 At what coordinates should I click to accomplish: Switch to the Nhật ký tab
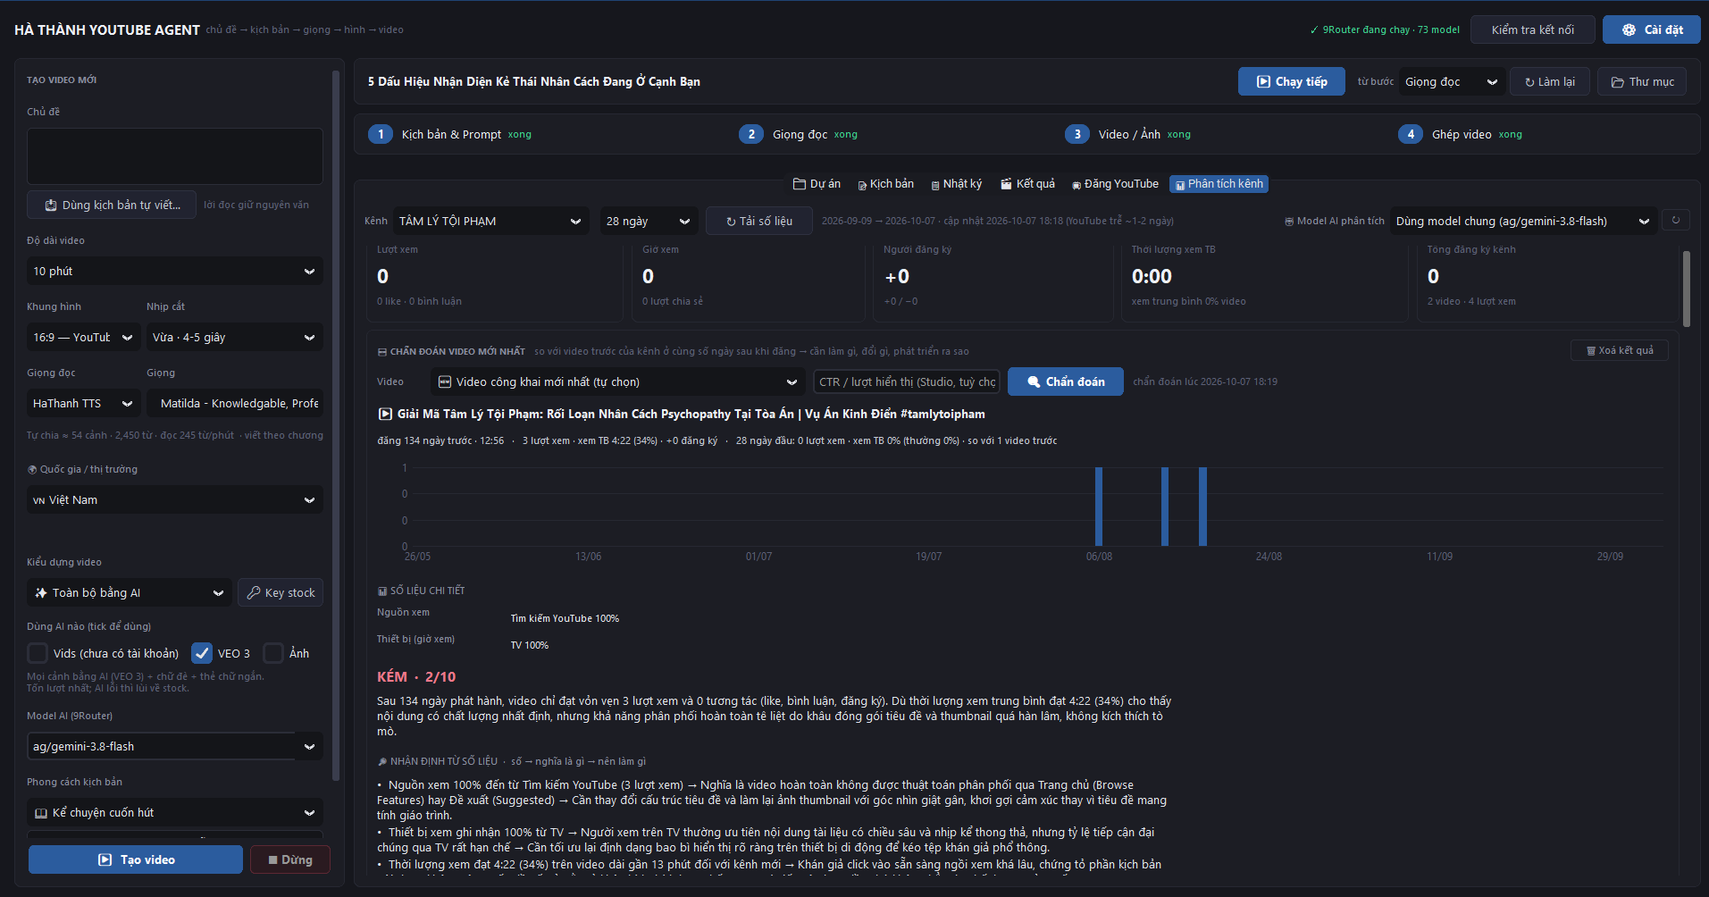point(956,184)
